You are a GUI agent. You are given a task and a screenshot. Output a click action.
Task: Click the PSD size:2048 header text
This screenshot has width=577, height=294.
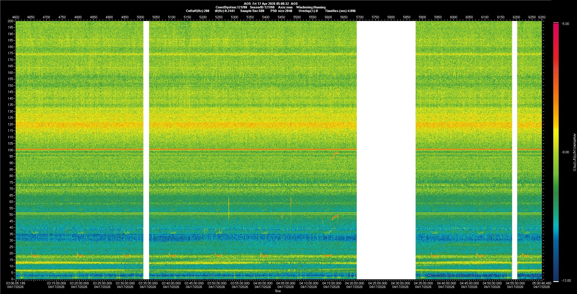pyautogui.click(x=281, y=11)
